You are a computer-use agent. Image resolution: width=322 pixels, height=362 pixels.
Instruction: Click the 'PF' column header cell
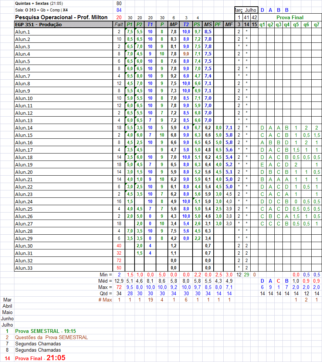tap(218, 25)
